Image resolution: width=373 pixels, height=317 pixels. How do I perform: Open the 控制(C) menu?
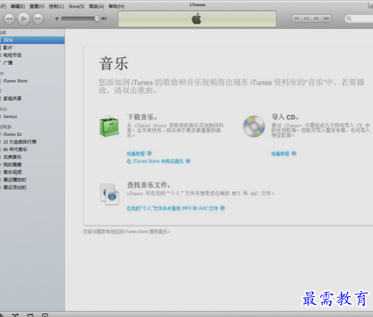(x=56, y=6)
